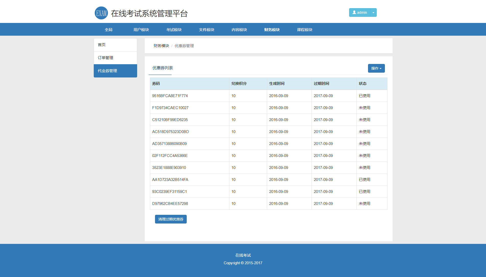Open the 全局 navigation menu

pos(109,30)
